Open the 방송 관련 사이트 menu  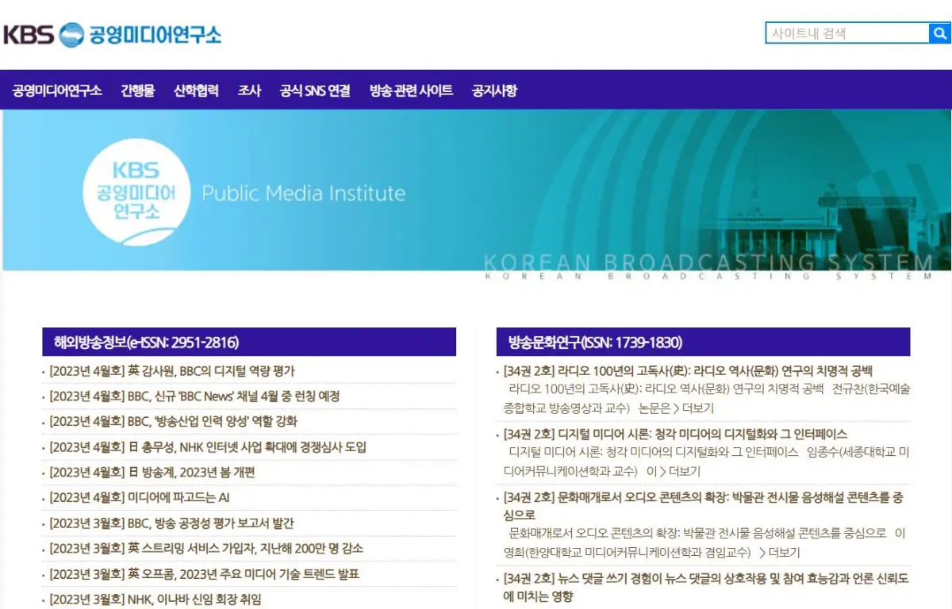pos(410,90)
